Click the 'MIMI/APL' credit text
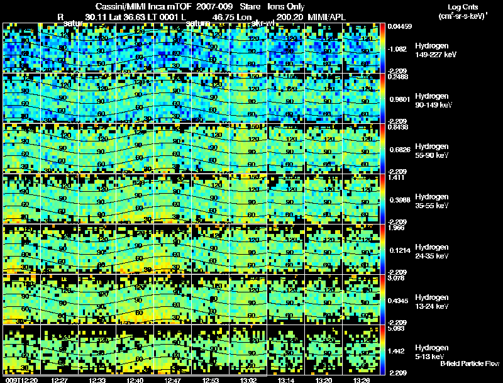 tap(326, 17)
